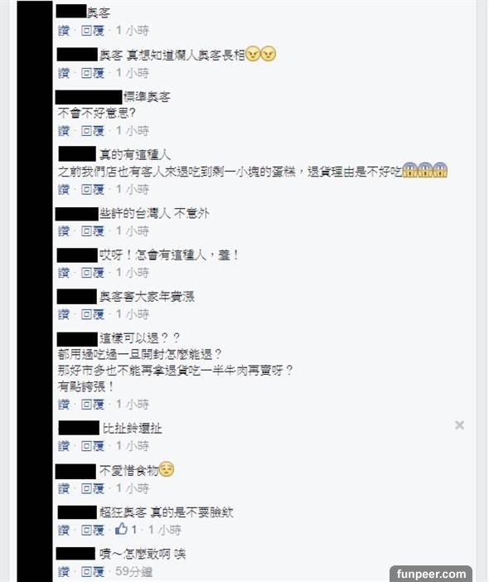Like the first 奧客 comment
This screenshot has width=489, height=582.
64,31
